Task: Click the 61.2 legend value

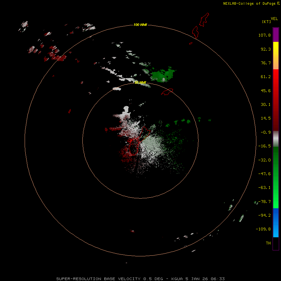Action: pyautogui.click(x=266, y=77)
